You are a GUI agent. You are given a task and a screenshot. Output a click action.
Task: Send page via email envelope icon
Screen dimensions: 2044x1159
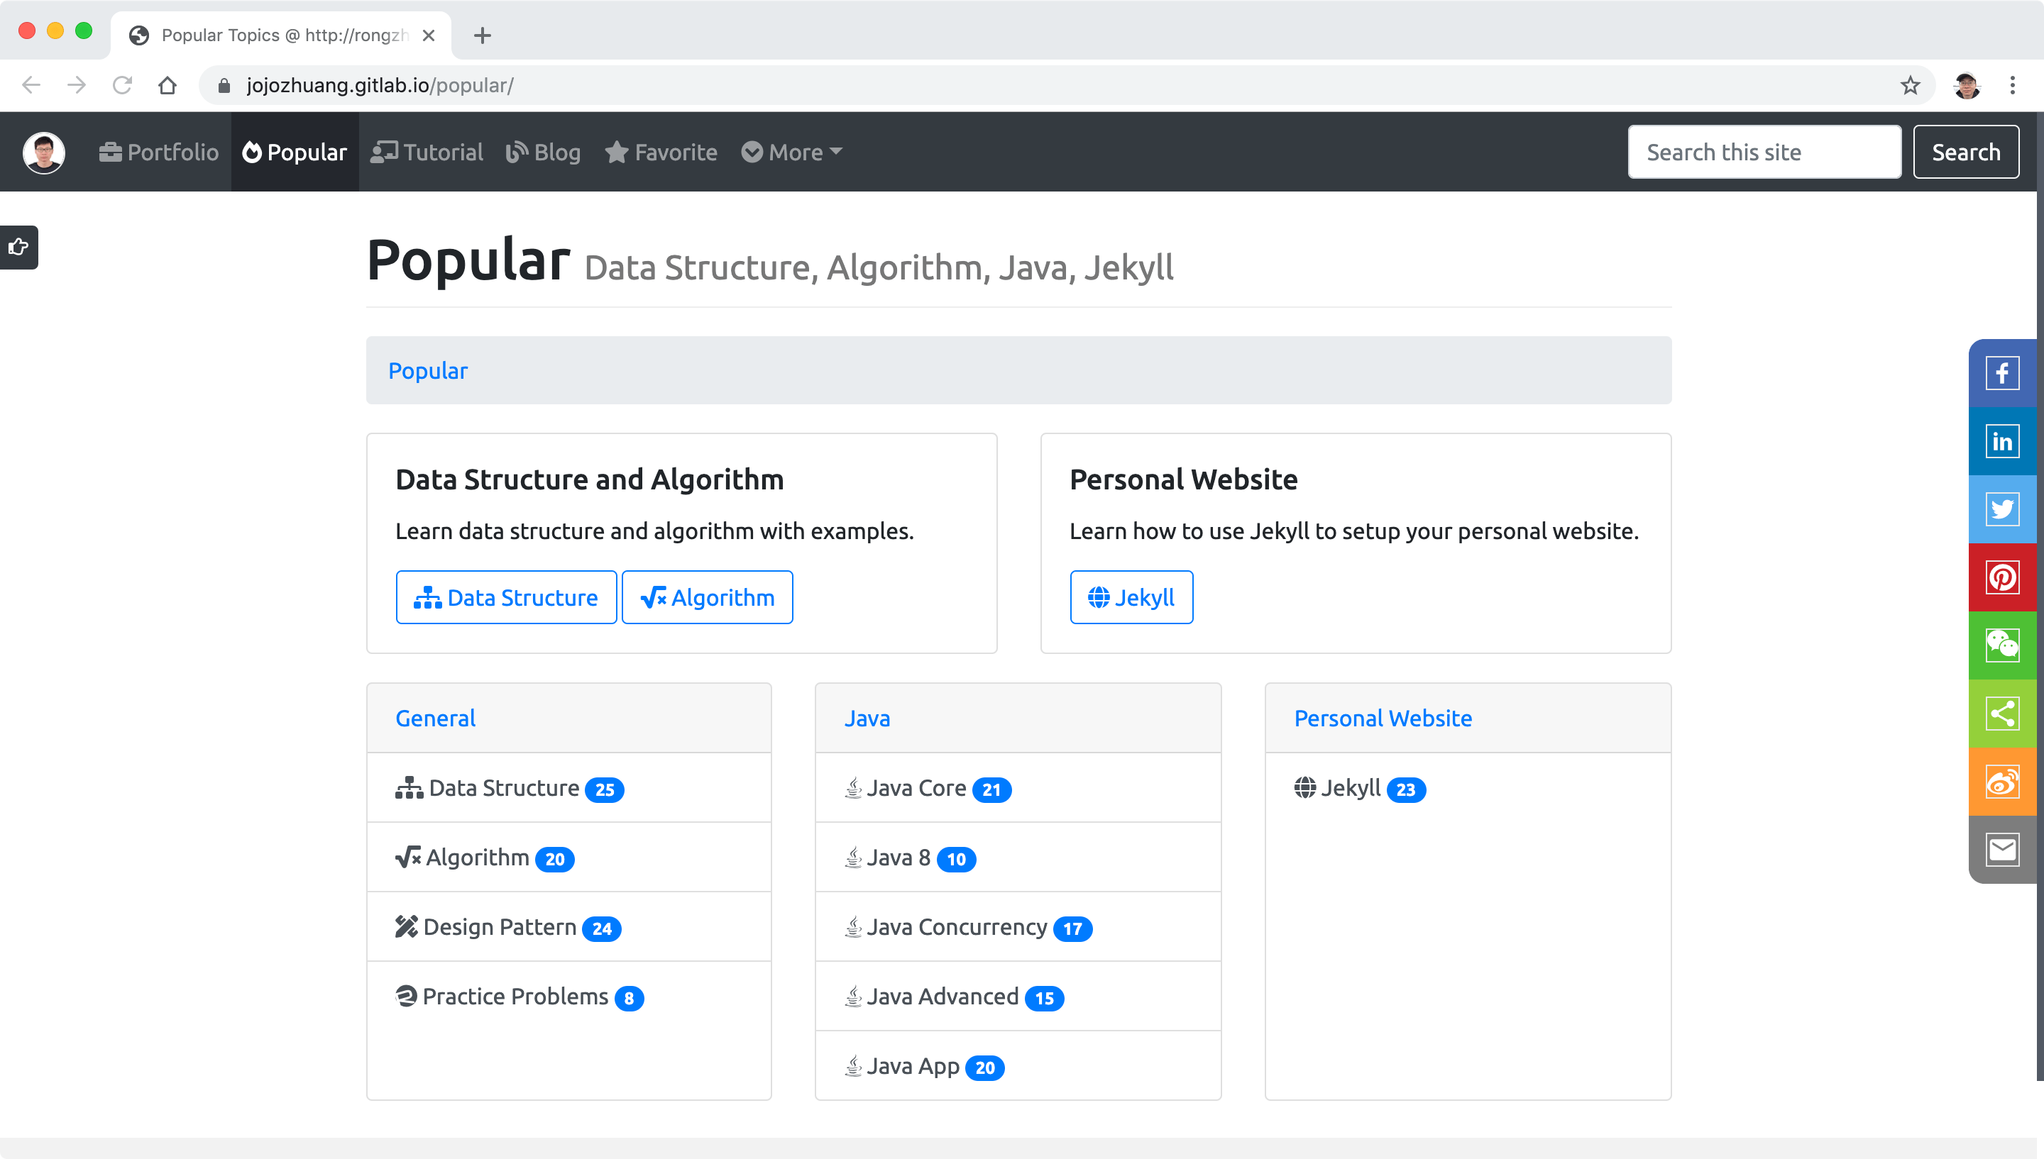(x=2002, y=849)
